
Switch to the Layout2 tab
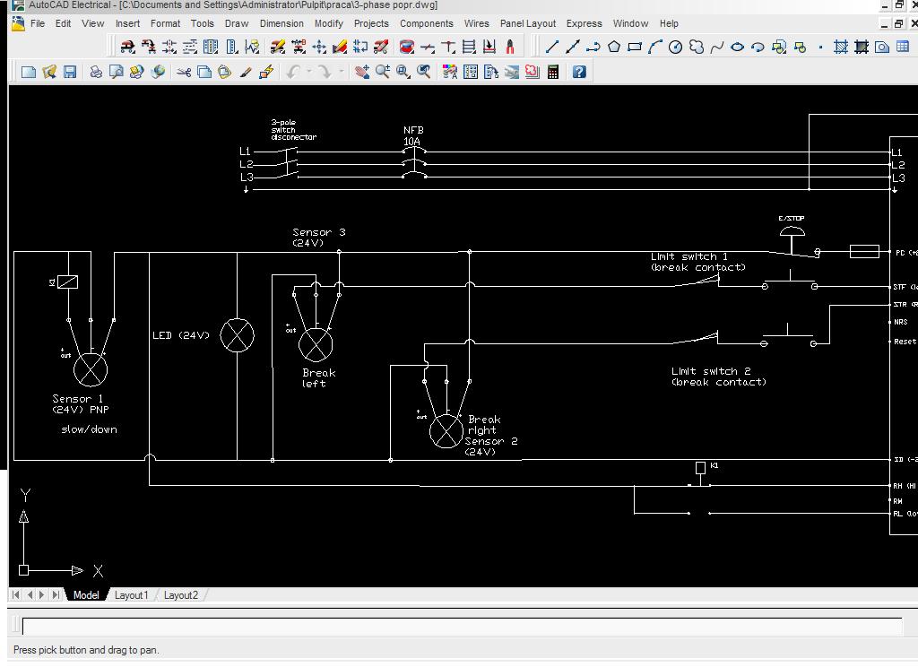coord(180,595)
